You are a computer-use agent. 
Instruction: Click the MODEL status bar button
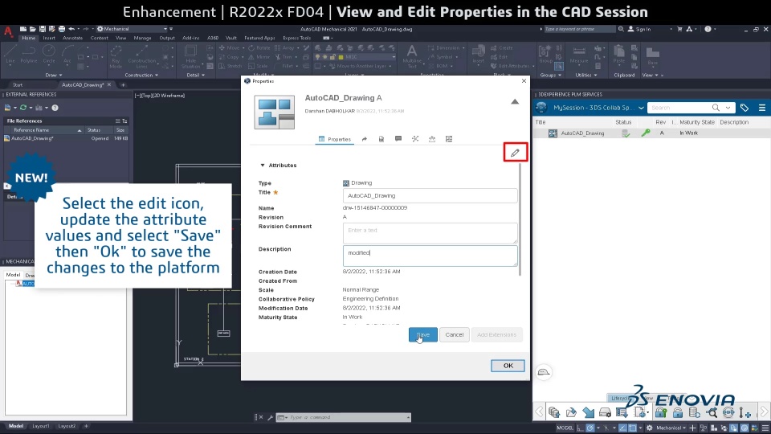coord(565,428)
